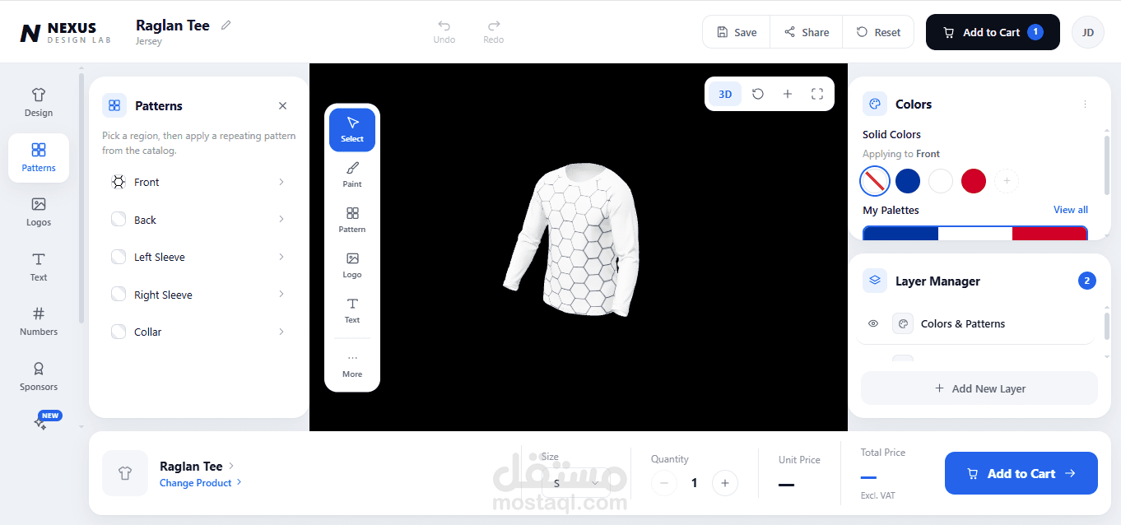Pick the red solid color swatch
Viewport: 1121px width, 525px height.
pyautogui.click(x=974, y=180)
